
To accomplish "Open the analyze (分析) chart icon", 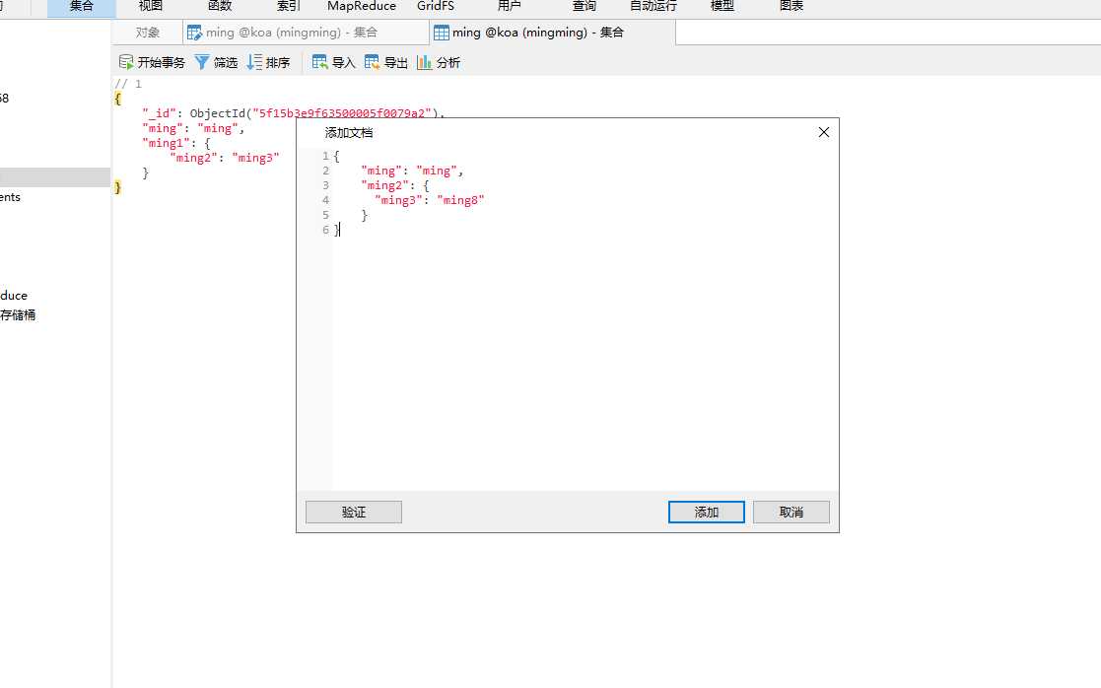I will pyautogui.click(x=424, y=62).
